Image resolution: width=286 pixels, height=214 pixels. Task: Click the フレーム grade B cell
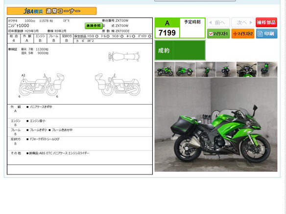[x=54, y=39]
